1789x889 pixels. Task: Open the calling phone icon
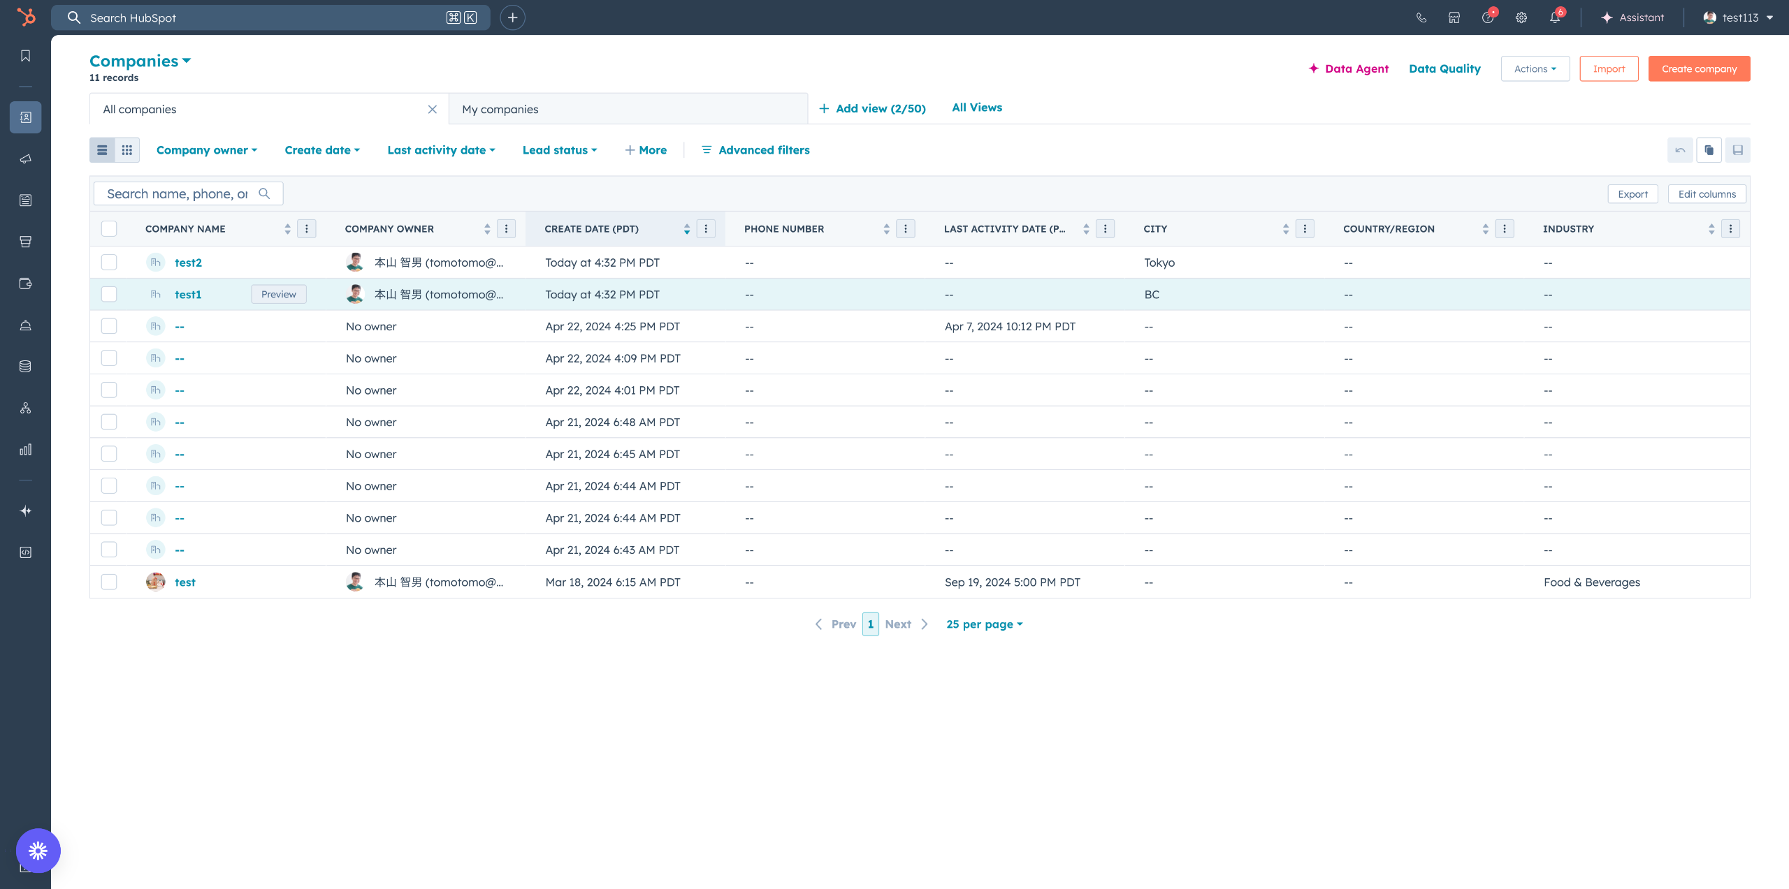point(1421,17)
